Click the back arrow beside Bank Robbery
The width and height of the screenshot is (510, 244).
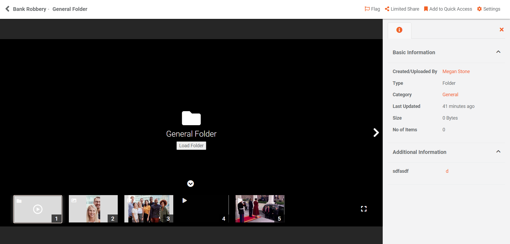point(7,9)
